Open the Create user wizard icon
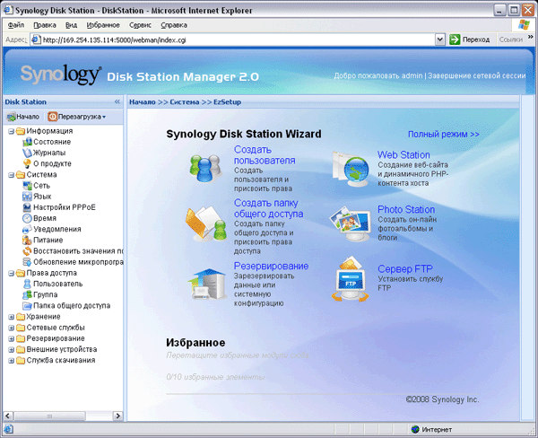This screenshot has height=438, width=538. tap(204, 168)
